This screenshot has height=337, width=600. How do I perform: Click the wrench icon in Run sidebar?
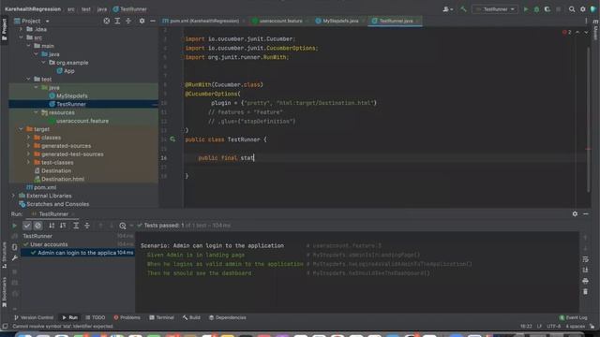coord(15,258)
